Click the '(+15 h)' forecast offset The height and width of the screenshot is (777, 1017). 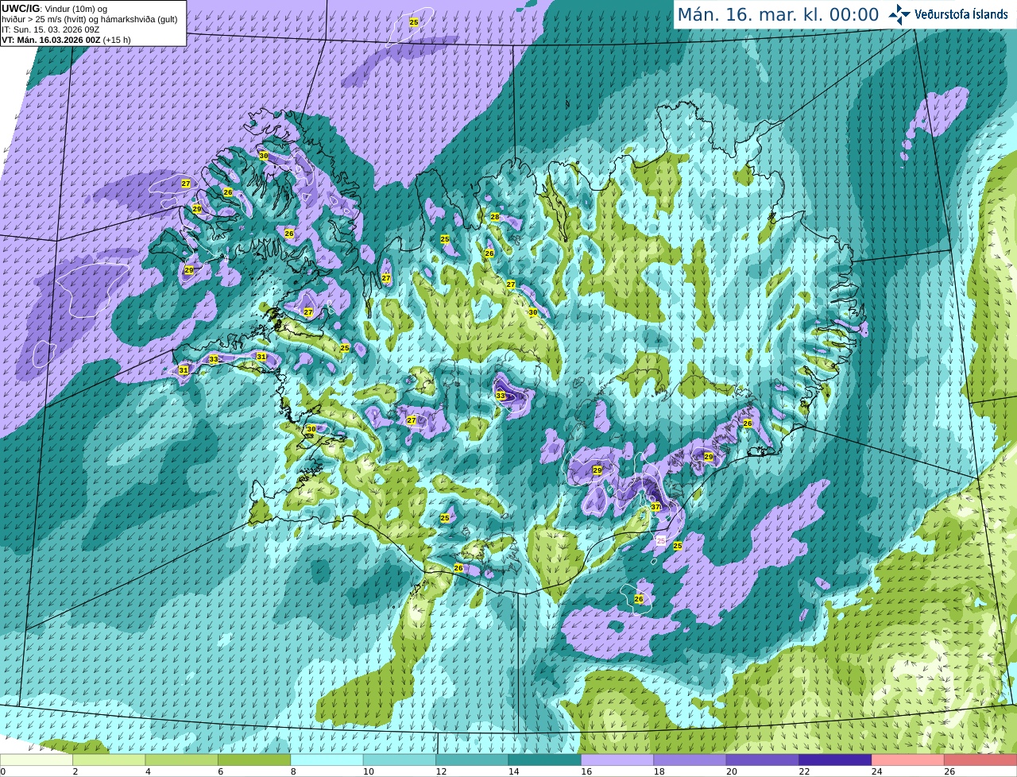point(117,40)
